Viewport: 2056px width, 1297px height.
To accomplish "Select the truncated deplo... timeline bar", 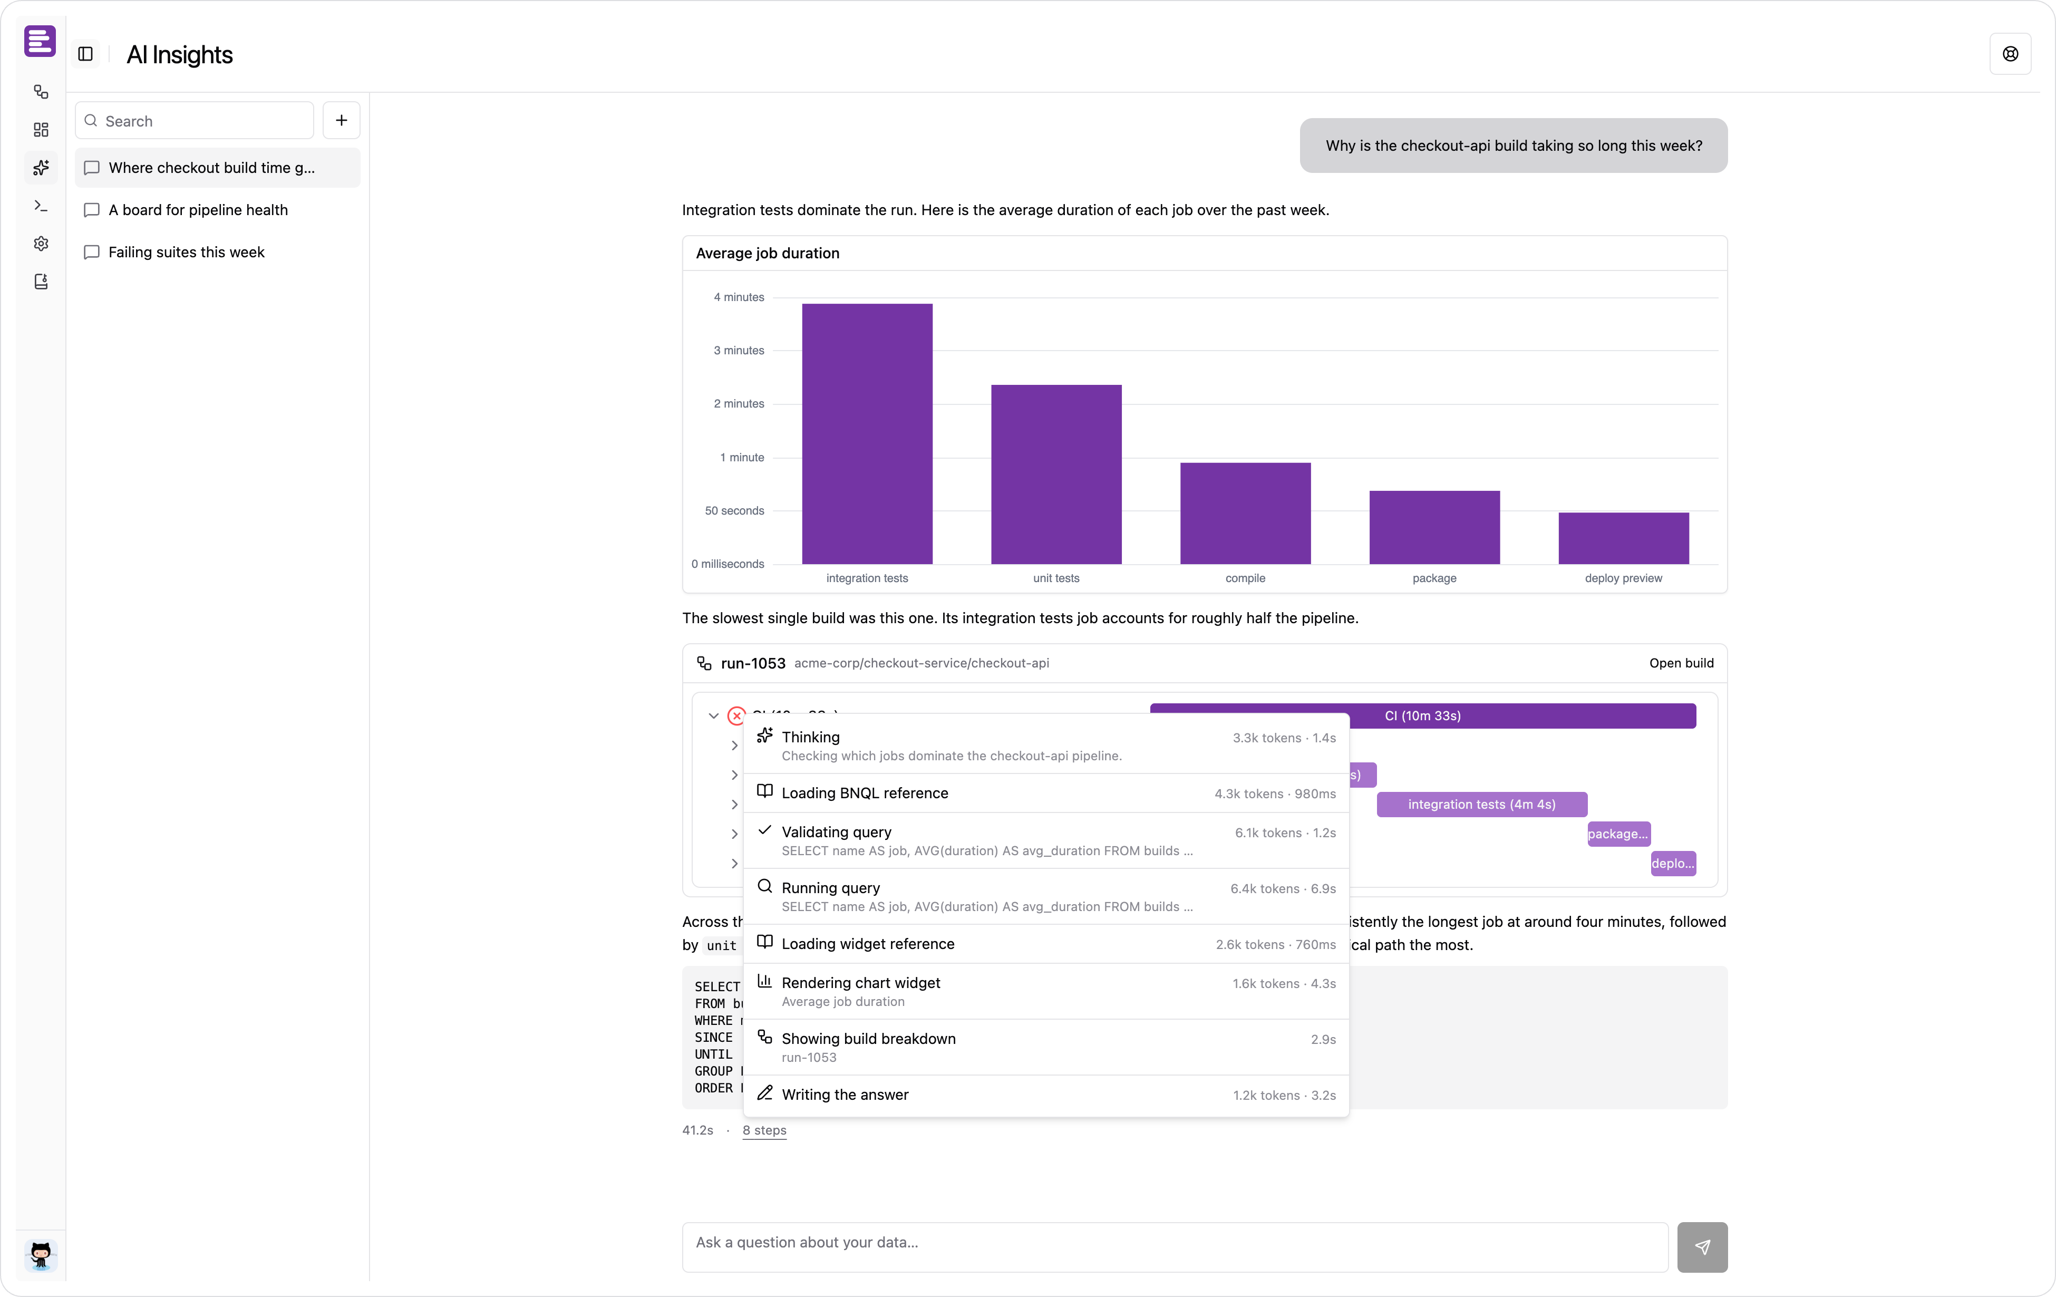I will click(1673, 863).
